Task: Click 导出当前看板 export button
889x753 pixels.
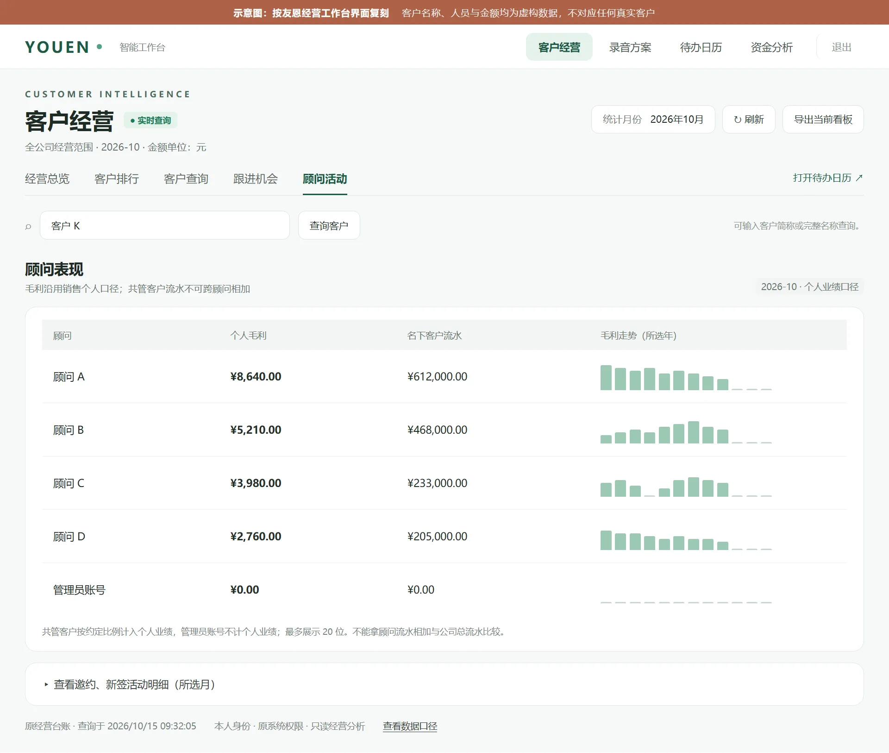Action: pyautogui.click(x=823, y=120)
